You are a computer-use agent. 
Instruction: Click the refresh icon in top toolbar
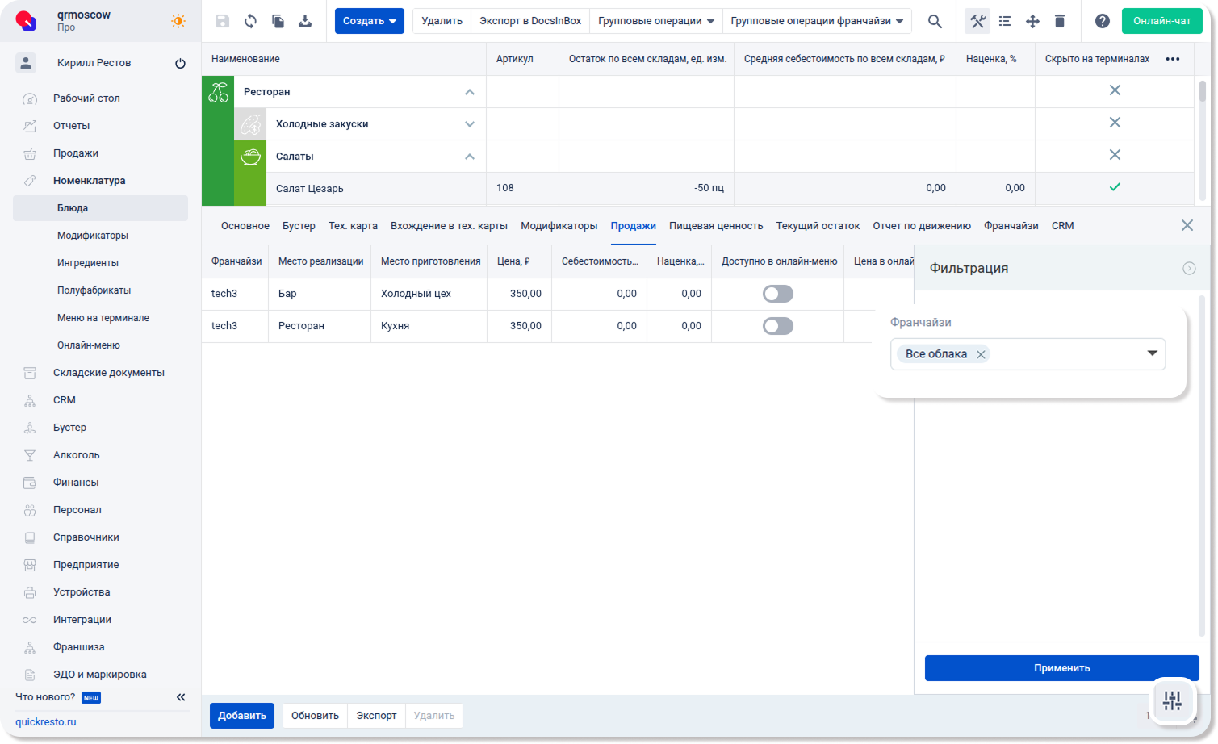[250, 21]
